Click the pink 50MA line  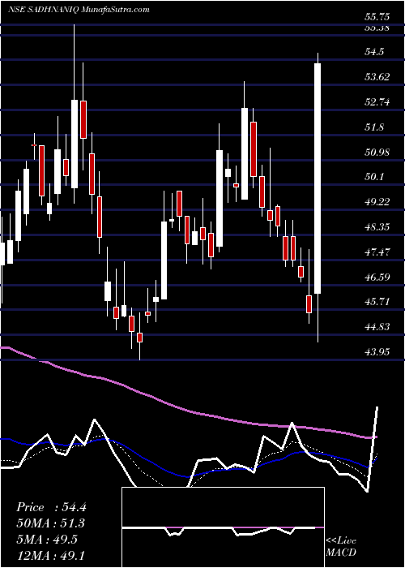tap(188, 409)
